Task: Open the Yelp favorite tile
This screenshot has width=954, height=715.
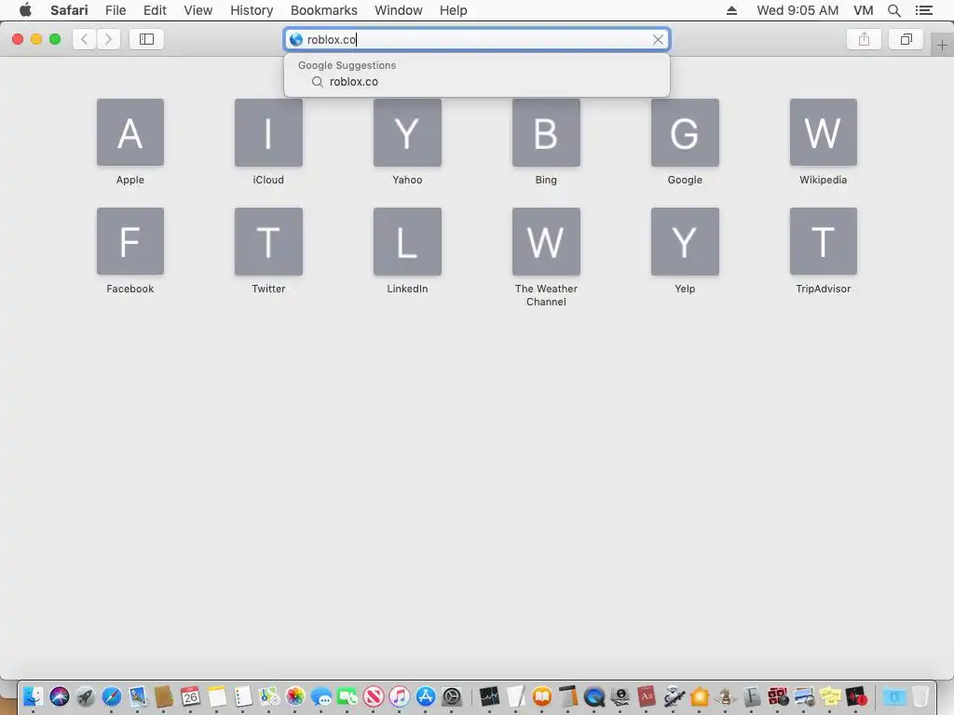Action: [685, 241]
